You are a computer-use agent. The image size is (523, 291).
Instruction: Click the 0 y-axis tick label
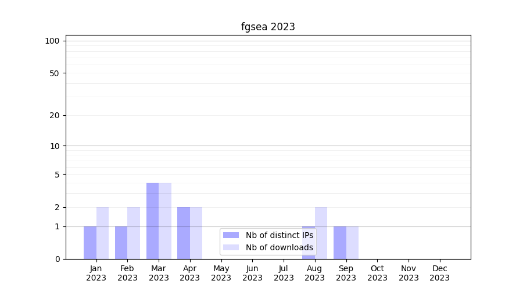point(57,259)
